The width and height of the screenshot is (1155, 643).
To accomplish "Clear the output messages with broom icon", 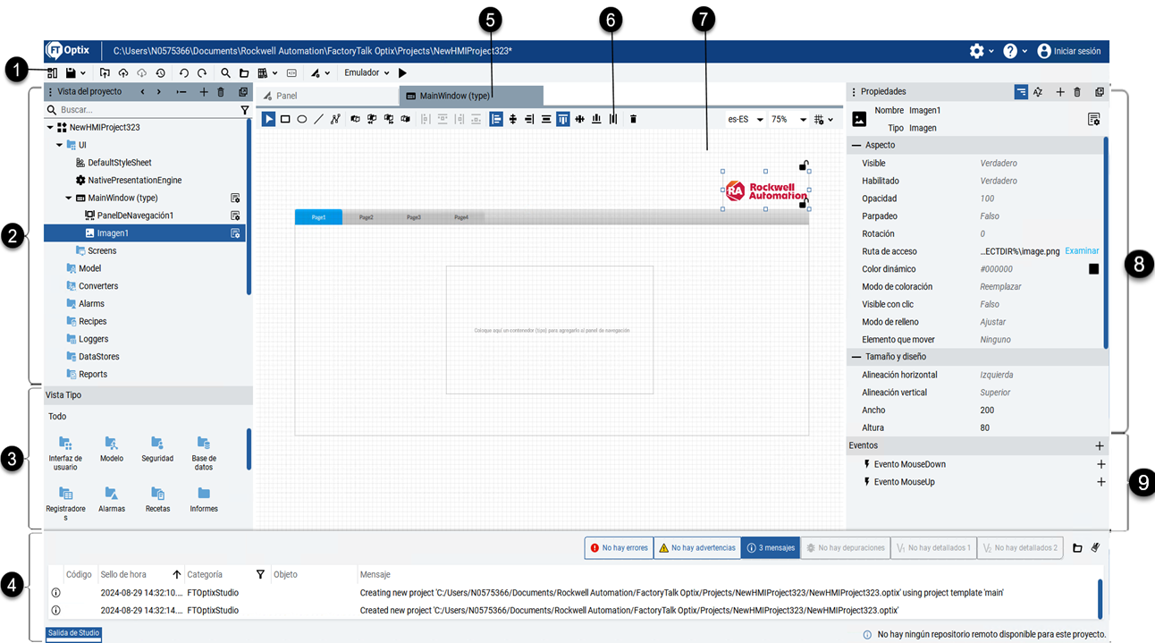I will click(1095, 548).
